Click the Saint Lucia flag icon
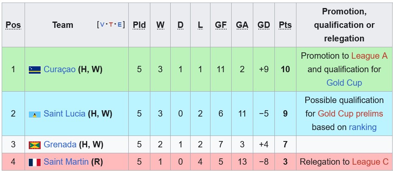The height and width of the screenshot is (171, 393). [35, 114]
